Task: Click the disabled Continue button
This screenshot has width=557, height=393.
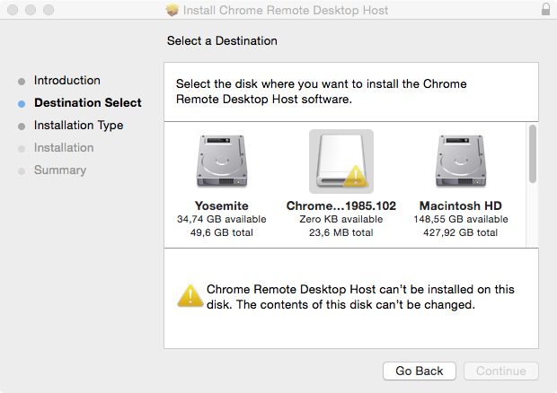Action: [x=501, y=371]
